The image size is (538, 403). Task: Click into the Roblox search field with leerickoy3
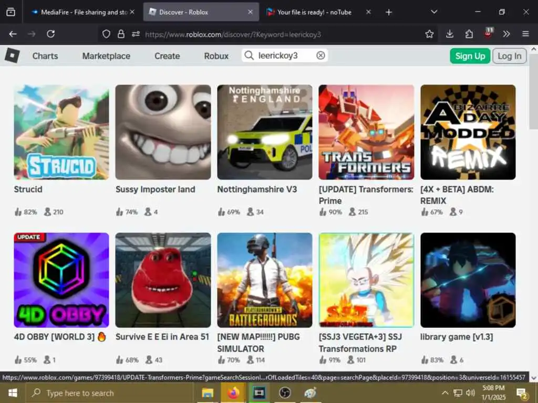285,56
